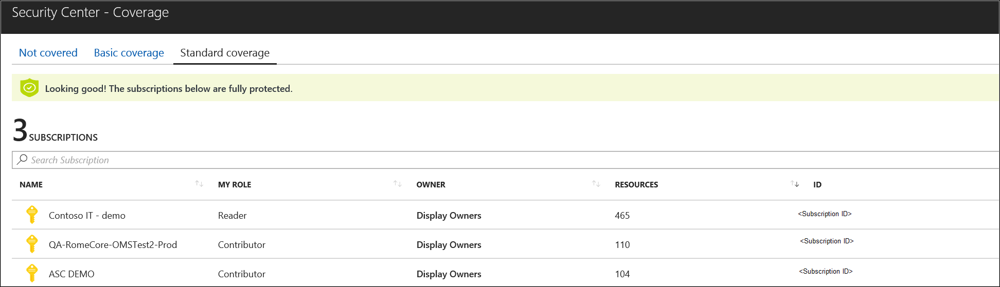Click the 'Looking good!' fully protected message
Viewport: 1000px width, 287px height.
coord(169,89)
